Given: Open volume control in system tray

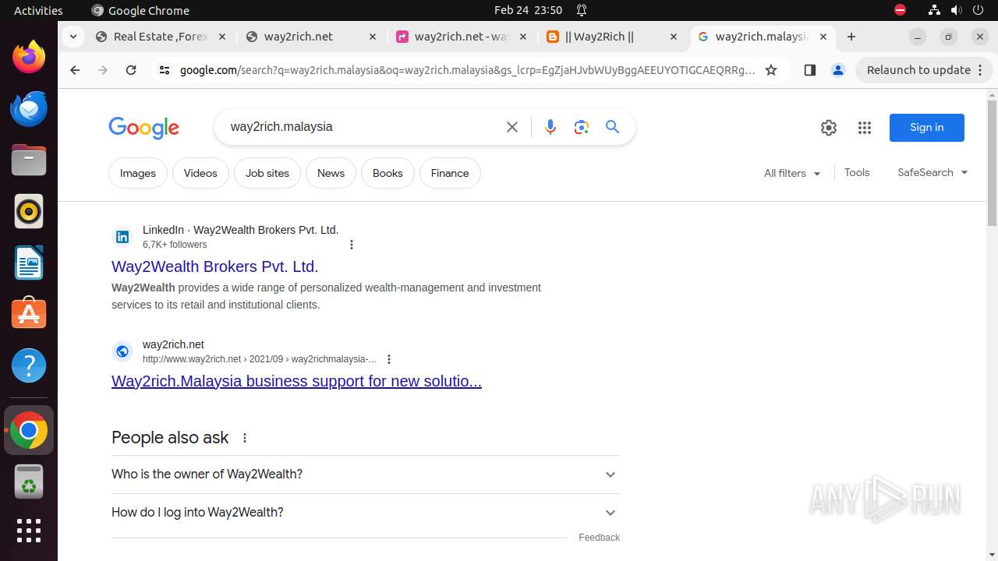Looking at the screenshot, I should tap(957, 10).
